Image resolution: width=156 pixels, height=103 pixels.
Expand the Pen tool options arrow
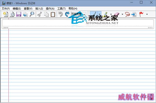[x=100, y=14]
